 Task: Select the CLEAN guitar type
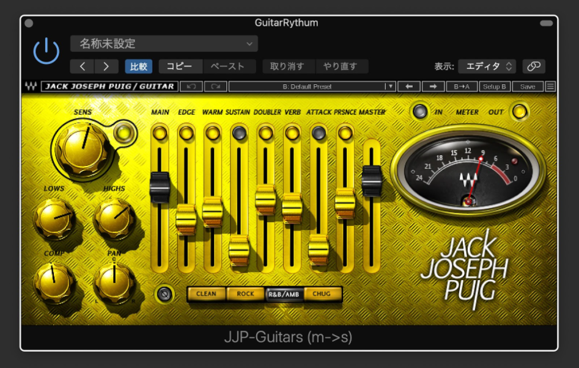206,294
